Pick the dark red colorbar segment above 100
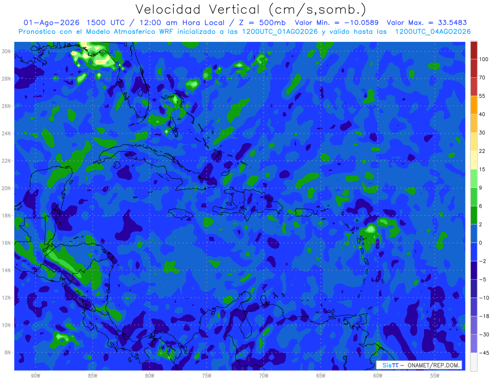The width and height of the screenshot is (493, 381). (x=474, y=50)
